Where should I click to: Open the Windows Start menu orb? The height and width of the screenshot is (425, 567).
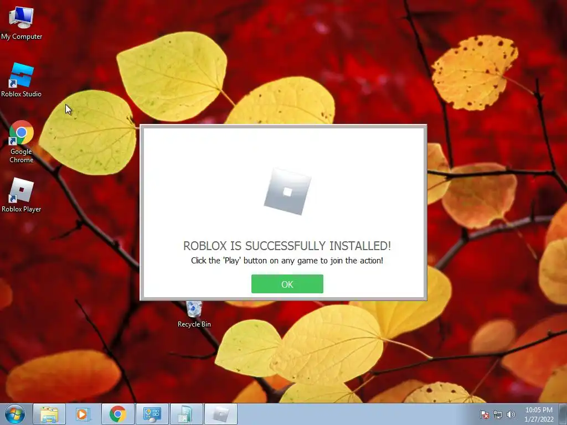coord(15,414)
